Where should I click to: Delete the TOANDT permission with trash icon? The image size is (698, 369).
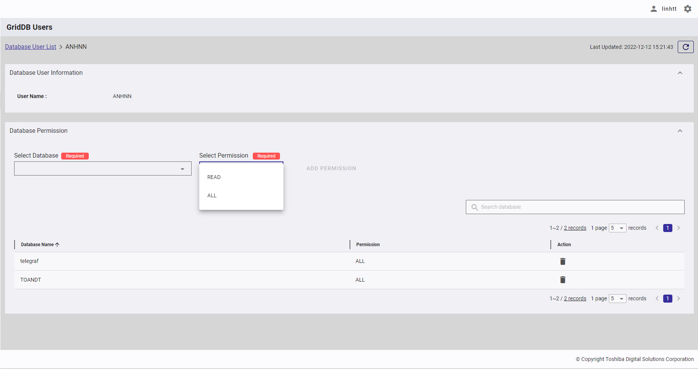pyautogui.click(x=563, y=280)
